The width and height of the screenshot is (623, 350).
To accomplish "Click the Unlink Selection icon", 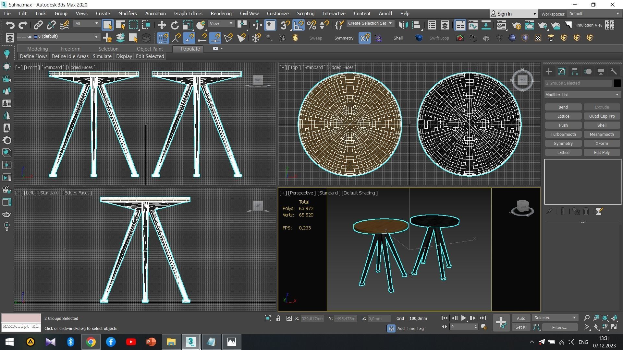I will (x=51, y=25).
